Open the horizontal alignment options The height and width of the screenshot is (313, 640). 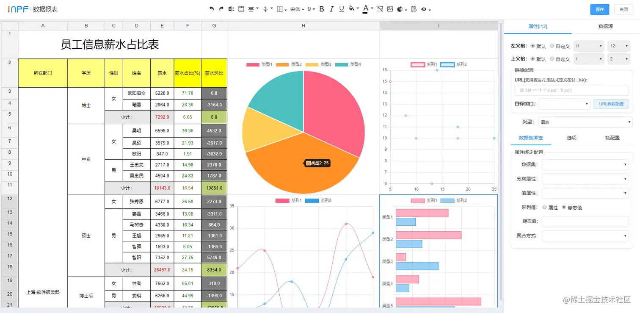tap(253, 9)
